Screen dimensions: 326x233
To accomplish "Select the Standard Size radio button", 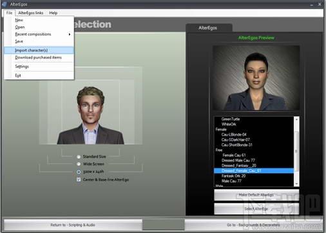I will click(x=79, y=157).
